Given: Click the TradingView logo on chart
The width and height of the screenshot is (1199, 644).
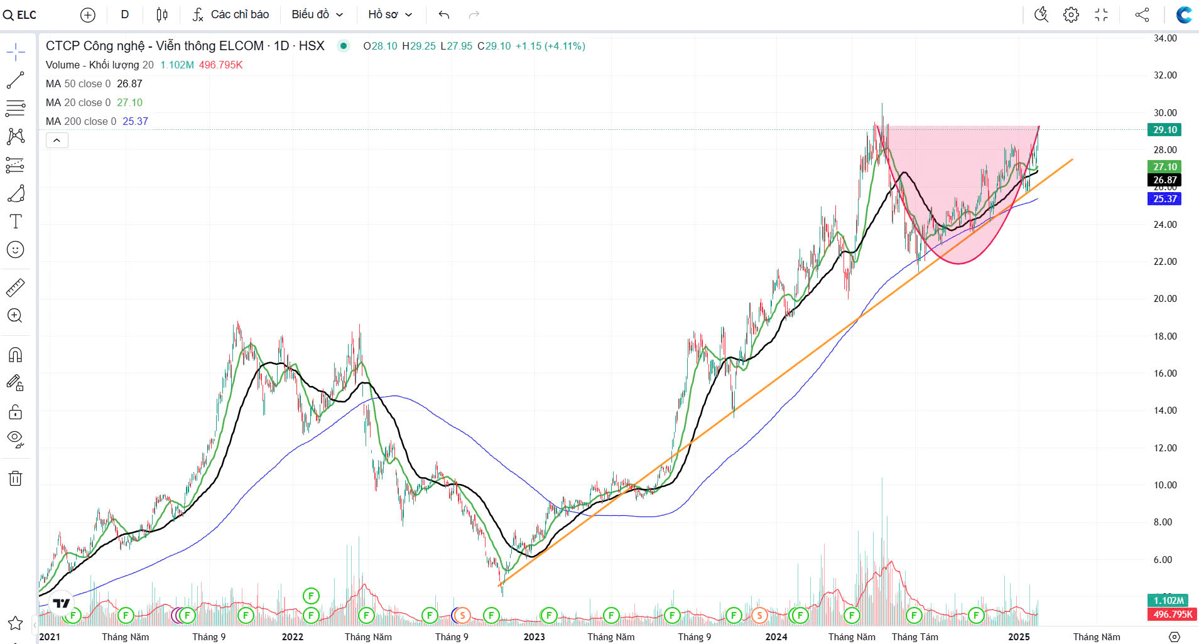Looking at the screenshot, I should (x=62, y=603).
